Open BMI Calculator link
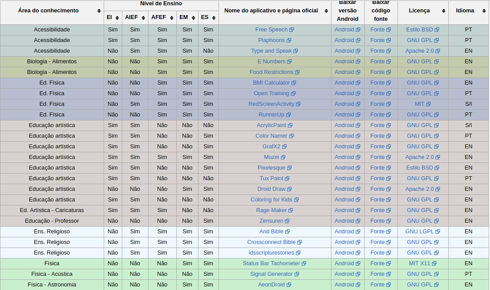The image size is (490, 290). [274, 83]
